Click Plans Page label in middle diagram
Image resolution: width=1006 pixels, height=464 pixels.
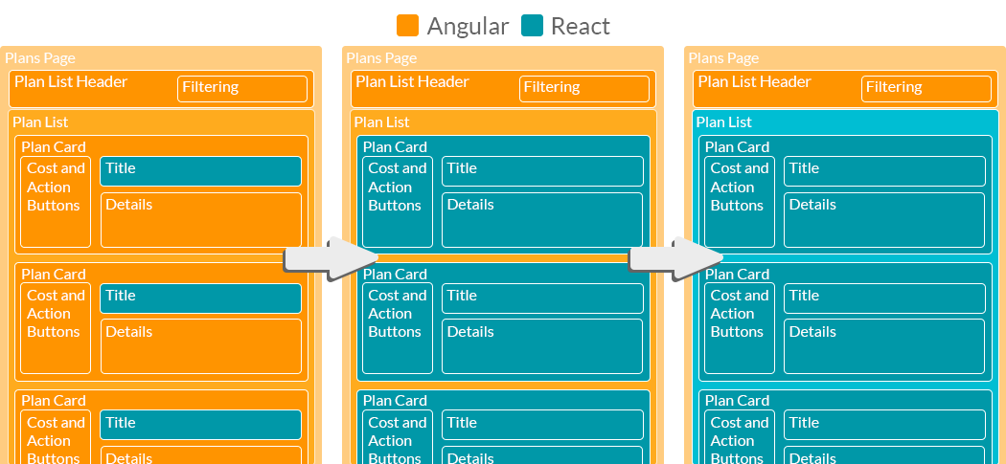click(381, 58)
